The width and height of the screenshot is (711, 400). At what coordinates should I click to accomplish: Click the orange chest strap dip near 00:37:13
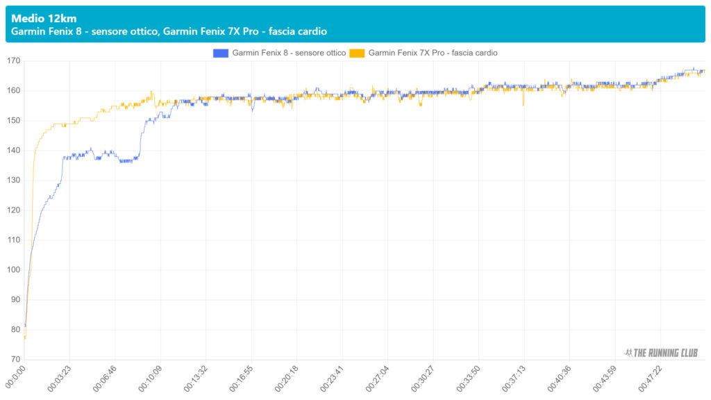tap(524, 97)
